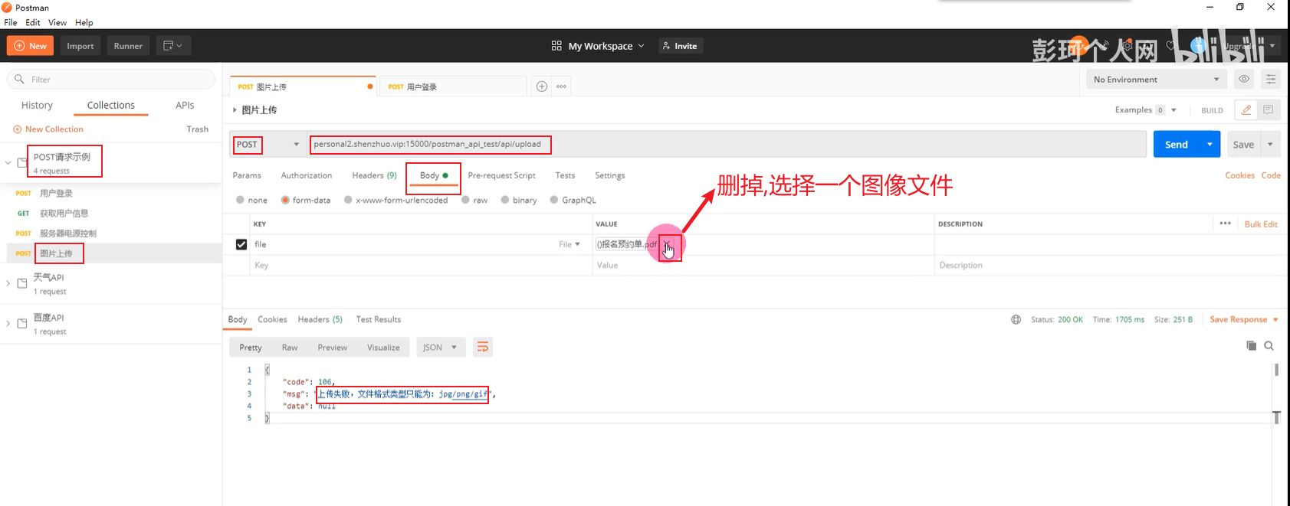Click the request URL input field
This screenshot has width=1290, height=506.
(690, 144)
